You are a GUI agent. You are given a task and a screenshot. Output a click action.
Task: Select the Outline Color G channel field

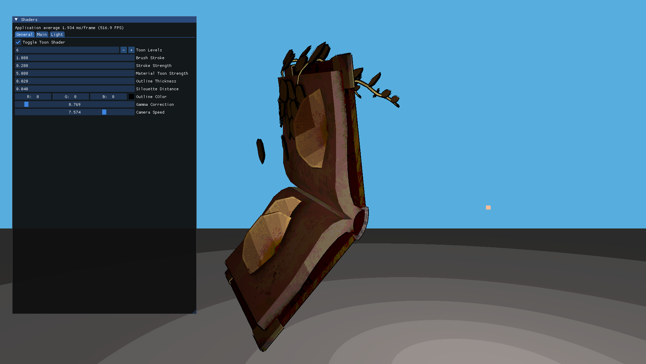click(x=71, y=97)
